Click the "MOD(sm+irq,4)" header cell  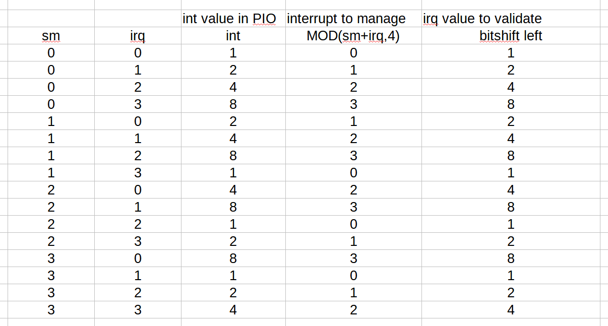tap(353, 36)
